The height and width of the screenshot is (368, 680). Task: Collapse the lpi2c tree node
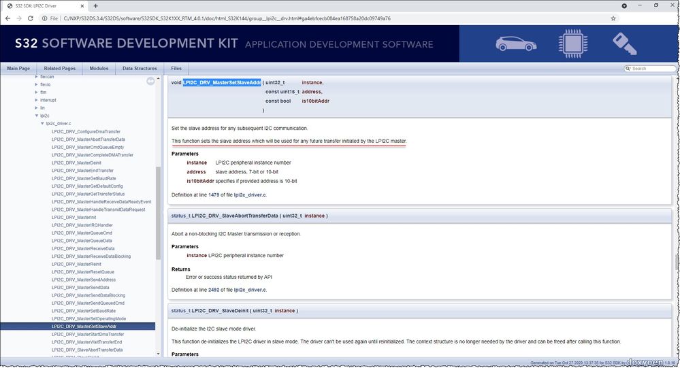pyautogui.click(x=37, y=116)
